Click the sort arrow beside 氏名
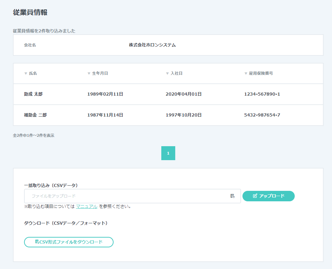This screenshot has height=269, width=332. point(26,74)
